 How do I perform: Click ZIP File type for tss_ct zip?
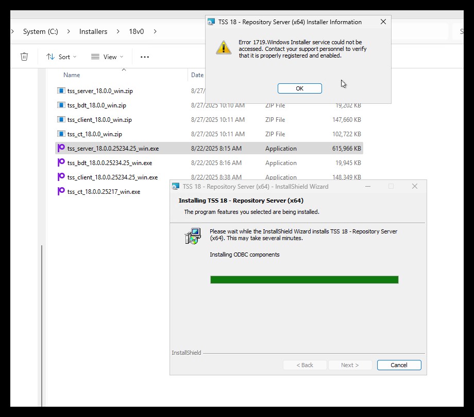click(x=275, y=134)
